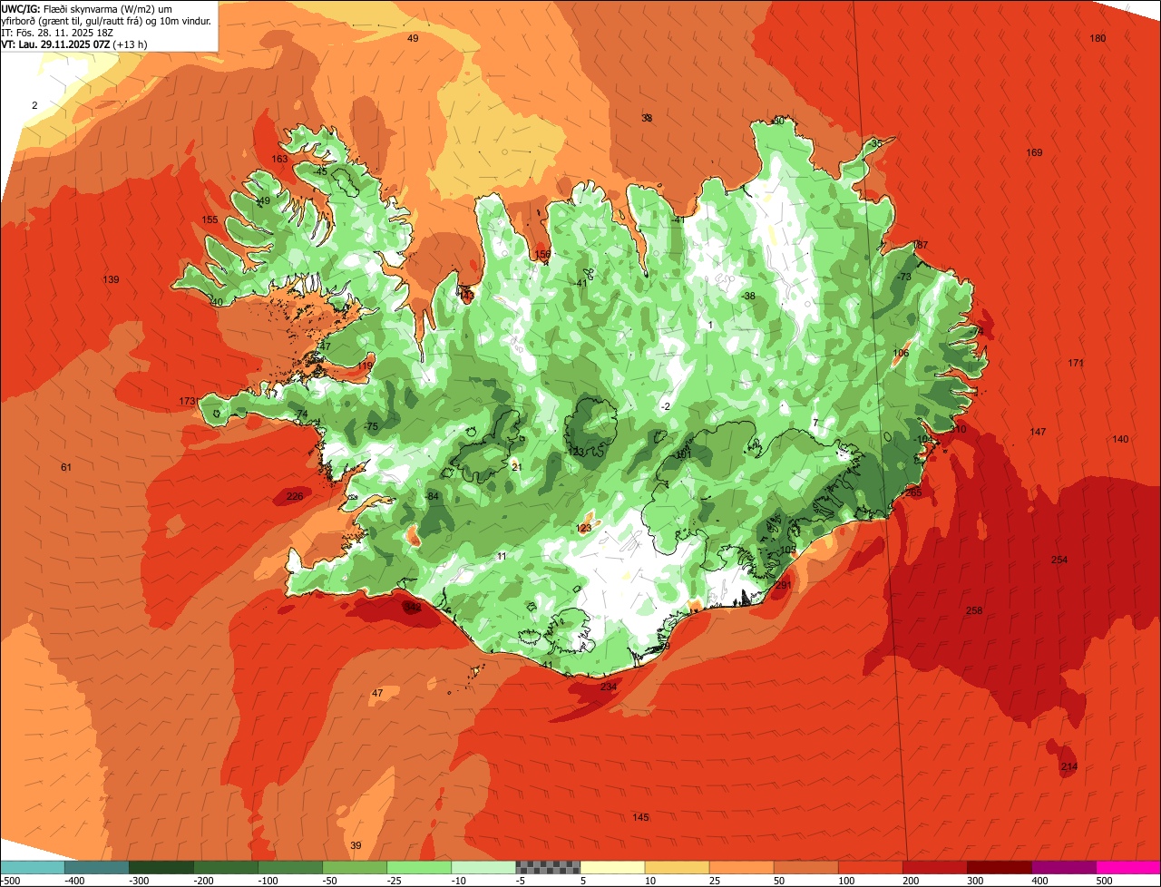Image resolution: width=1161 pixels, height=887 pixels.
Task: Click the map value '-84' in West Iceland
Action: (x=432, y=496)
